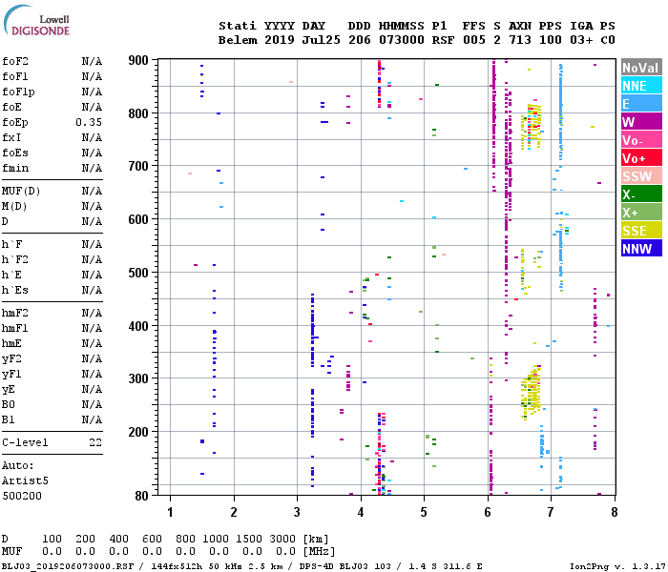Click the C-level value 22
The image size is (668, 572).
[95, 442]
